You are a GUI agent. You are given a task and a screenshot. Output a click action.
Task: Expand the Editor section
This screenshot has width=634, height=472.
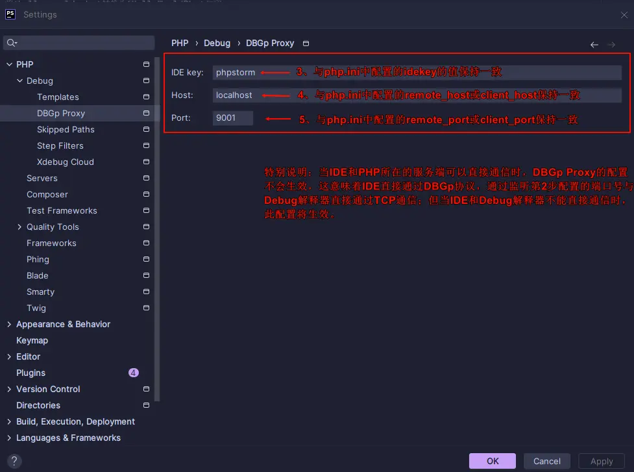[9, 356]
